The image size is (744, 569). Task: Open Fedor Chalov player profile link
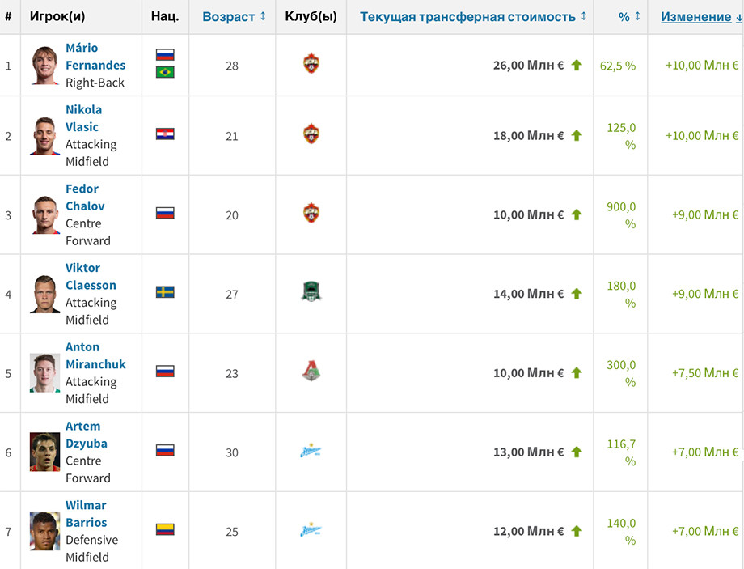coord(85,197)
